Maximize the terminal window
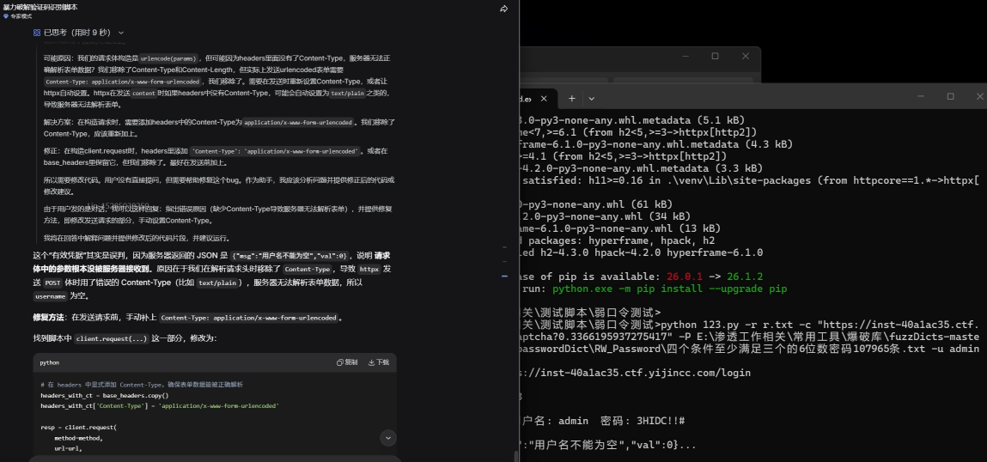Screen dimensions: 987x462 click(950, 96)
